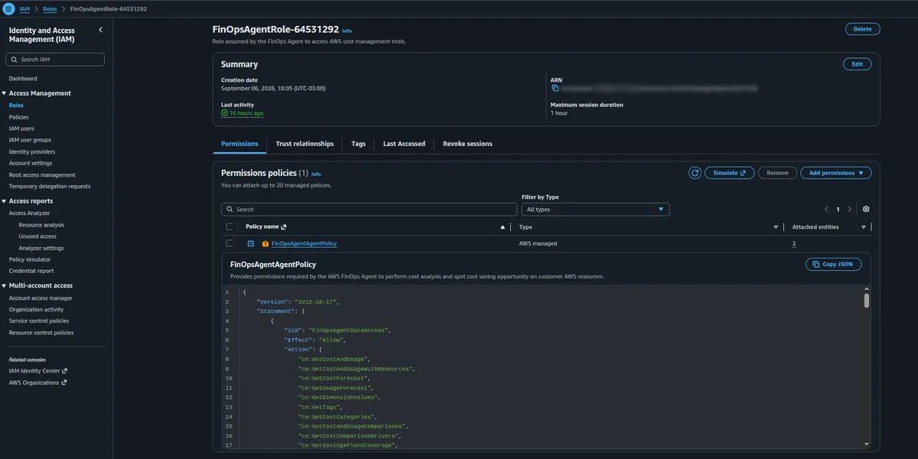Select the FinOpsAgentAgentPolicy row checkbox
This screenshot has width=918, height=459.
pyautogui.click(x=229, y=243)
